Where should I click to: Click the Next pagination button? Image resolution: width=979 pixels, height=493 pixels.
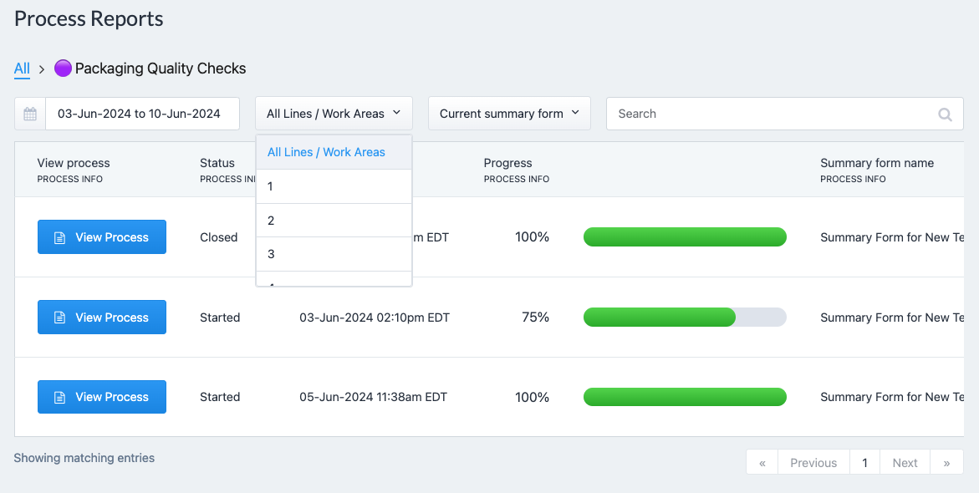coord(905,462)
